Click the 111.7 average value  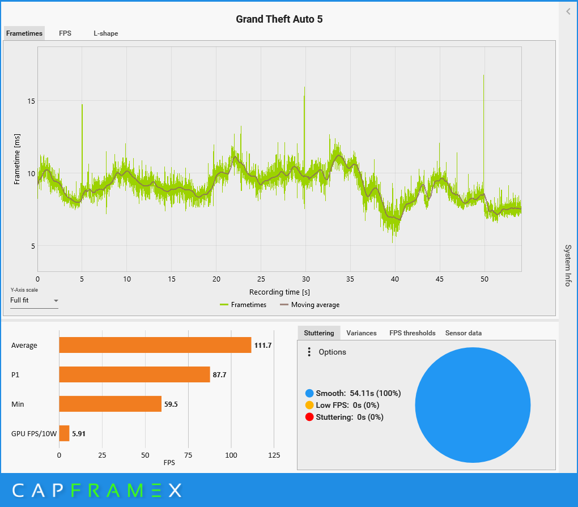(263, 345)
